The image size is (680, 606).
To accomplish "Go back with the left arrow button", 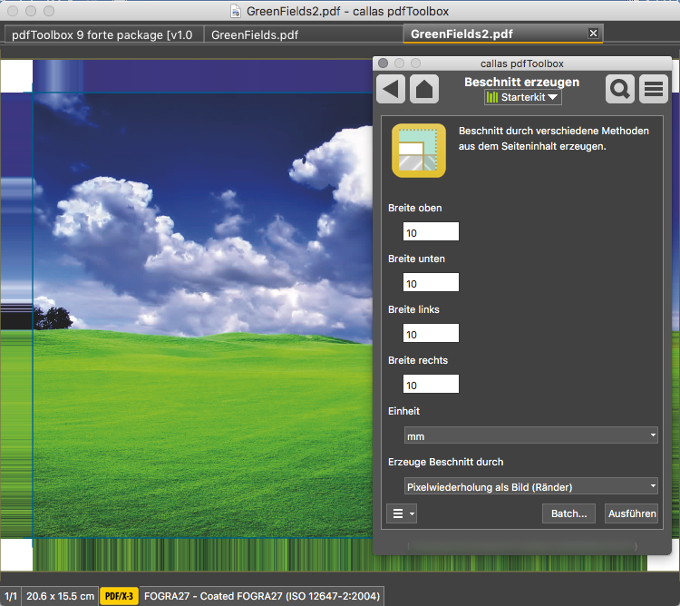I will point(391,89).
